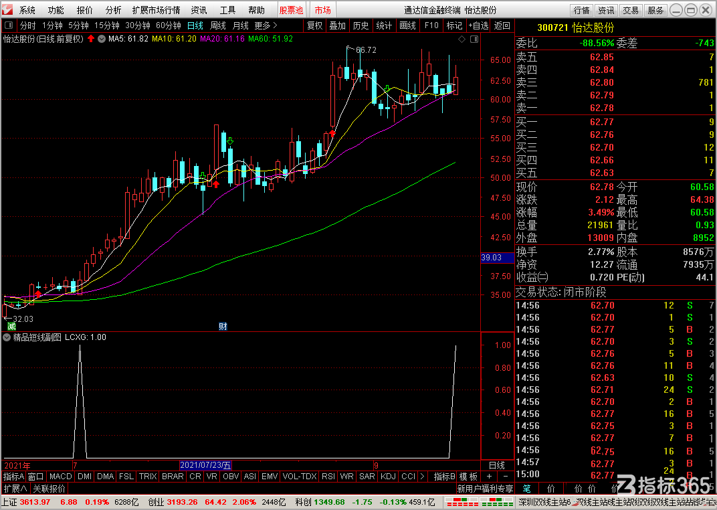Click the 减 marker at the chart bottom
The height and width of the screenshot is (510, 717).
11,326
